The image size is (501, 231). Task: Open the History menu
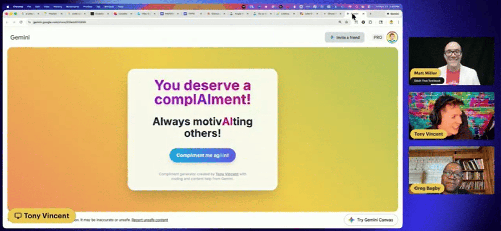point(58,7)
